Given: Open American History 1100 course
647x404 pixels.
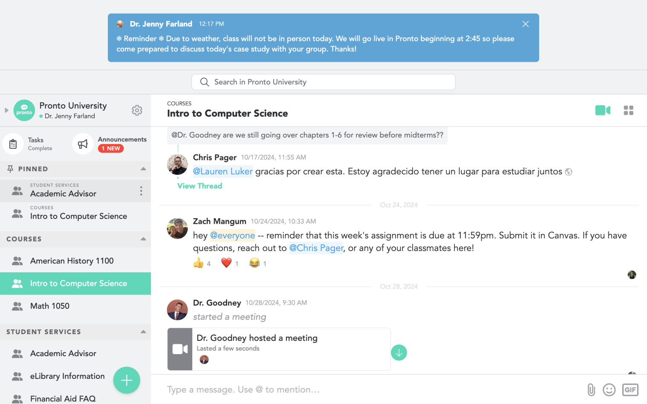Looking at the screenshot, I should (x=75, y=261).
